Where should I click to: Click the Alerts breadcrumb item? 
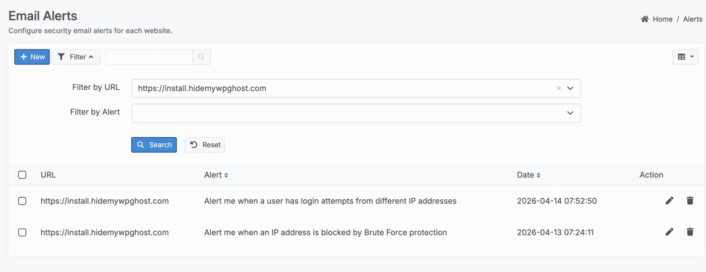(692, 19)
